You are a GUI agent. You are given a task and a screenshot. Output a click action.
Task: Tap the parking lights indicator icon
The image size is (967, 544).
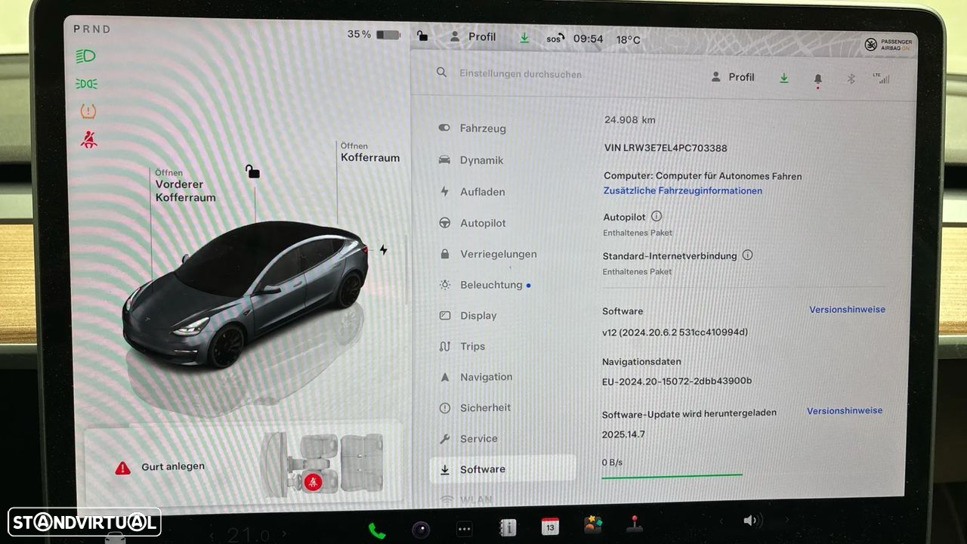point(86,84)
